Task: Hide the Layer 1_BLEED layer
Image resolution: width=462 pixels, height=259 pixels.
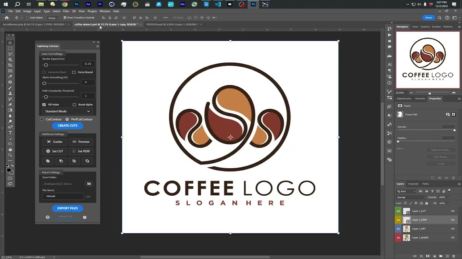Action: pos(398,238)
